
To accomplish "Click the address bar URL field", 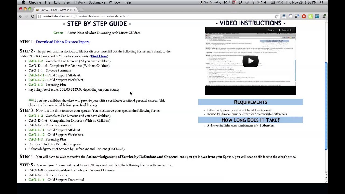I will coord(156,16).
